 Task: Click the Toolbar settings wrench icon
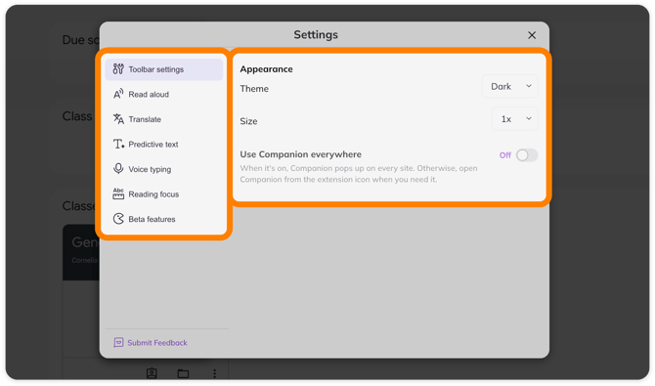[x=118, y=69]
